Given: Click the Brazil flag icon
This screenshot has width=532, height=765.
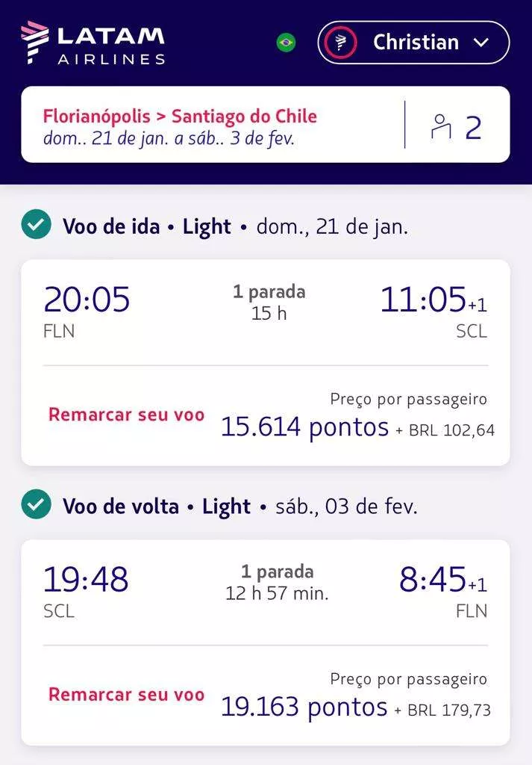Looking at the screenshot, I should tap(286, 43).
